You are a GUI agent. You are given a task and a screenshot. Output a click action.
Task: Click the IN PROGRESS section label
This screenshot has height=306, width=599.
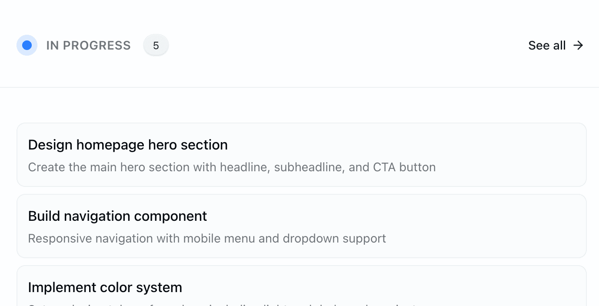click(x=88, y=45)
